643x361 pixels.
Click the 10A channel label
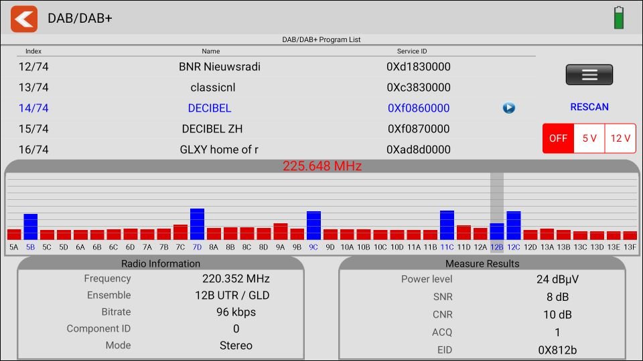pyautogui.click(x=347, y=247)
